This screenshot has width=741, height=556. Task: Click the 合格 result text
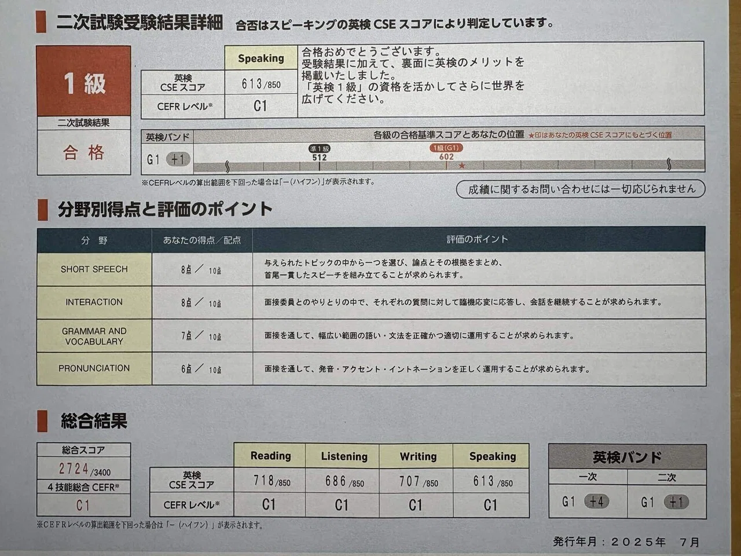click(x=84, y=152)
